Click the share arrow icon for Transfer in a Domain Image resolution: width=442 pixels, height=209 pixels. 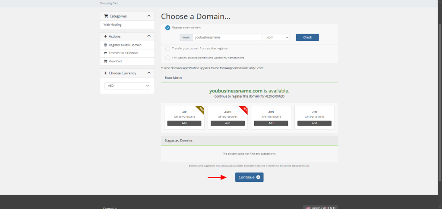(x=106, y=53)
